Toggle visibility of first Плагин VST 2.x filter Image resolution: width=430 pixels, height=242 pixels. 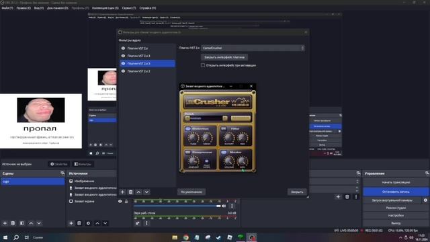[x=123, y=48]
